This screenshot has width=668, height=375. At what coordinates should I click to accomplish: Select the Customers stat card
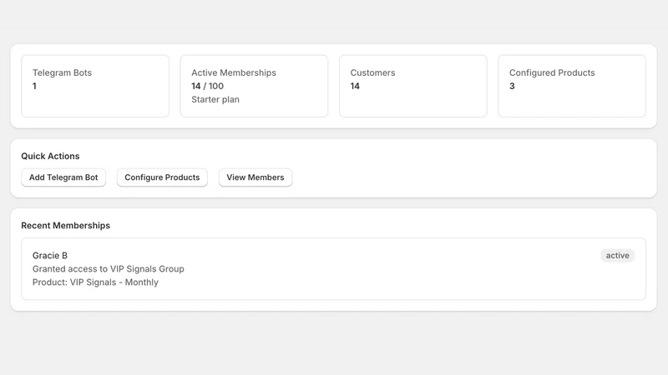point(412,86)
